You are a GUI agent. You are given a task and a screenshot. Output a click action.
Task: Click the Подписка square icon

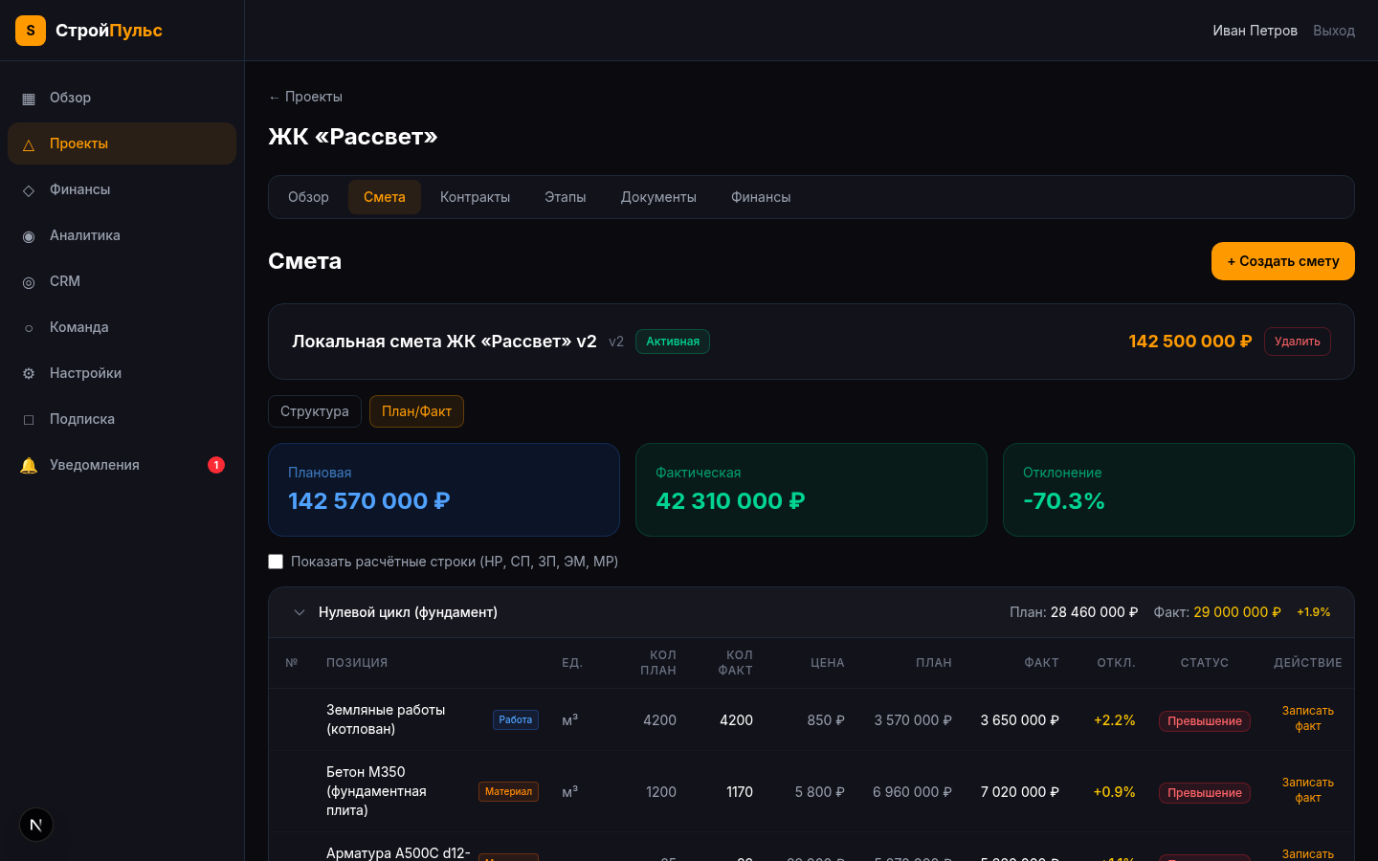point(29,420)
